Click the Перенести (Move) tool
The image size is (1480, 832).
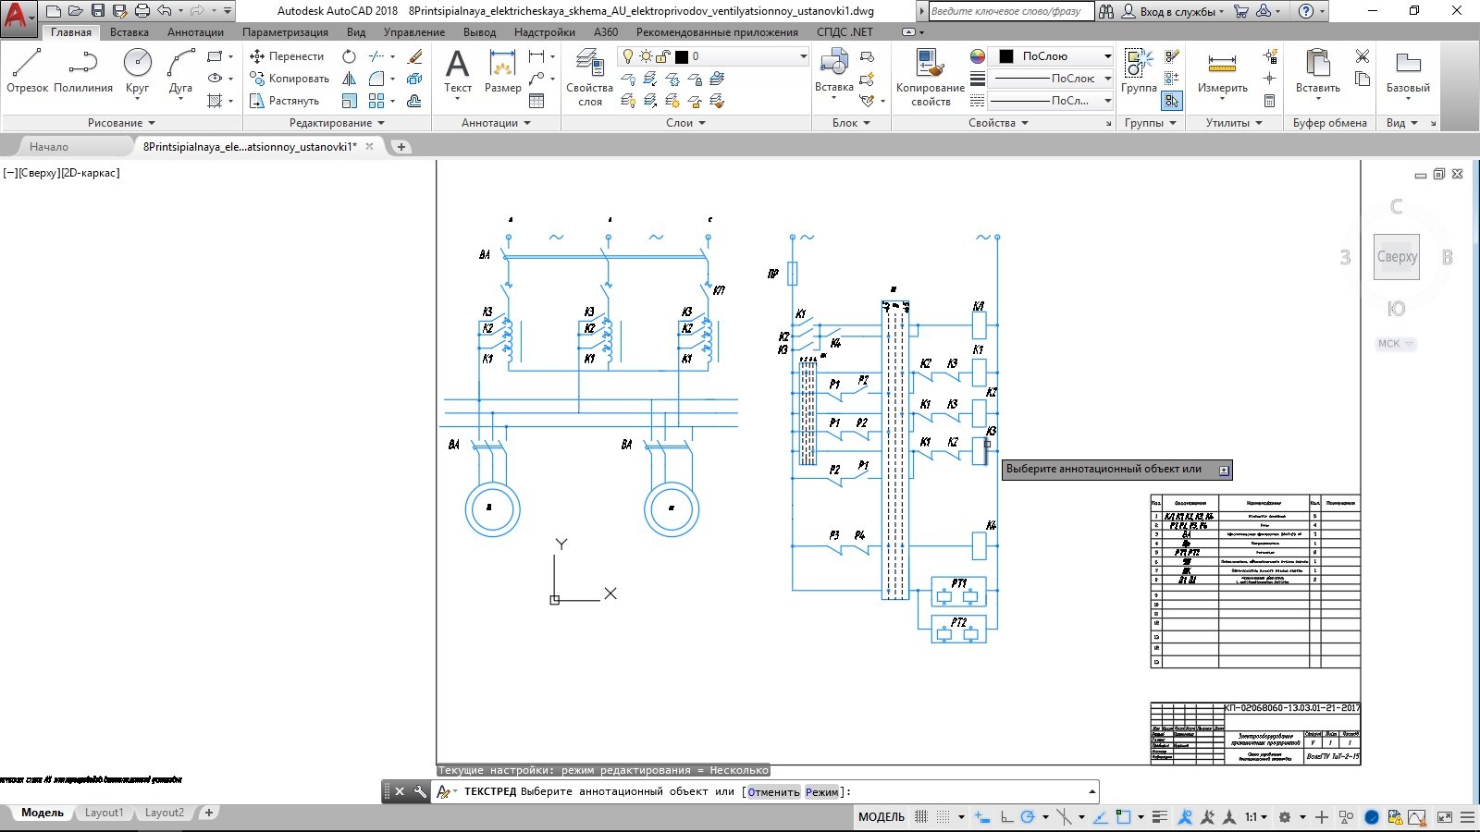tap(288, 56)
